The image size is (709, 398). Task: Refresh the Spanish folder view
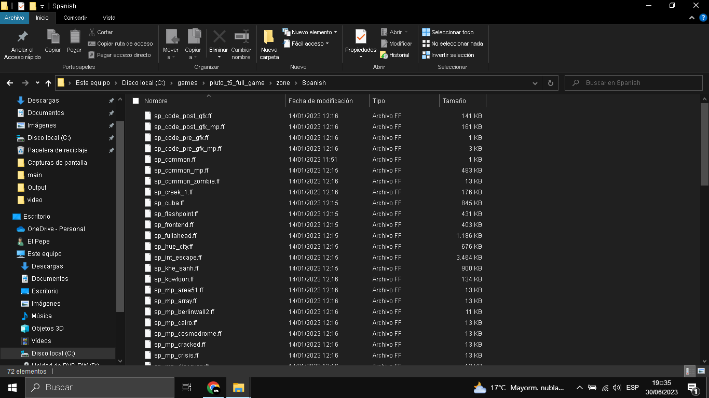tap(551, 83)
